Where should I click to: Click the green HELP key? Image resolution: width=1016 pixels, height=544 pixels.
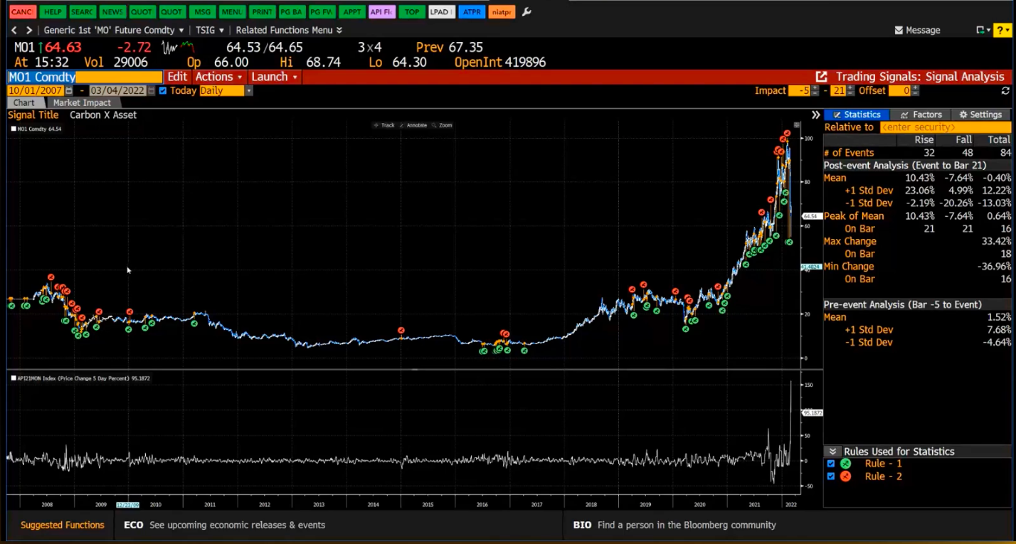click(x=52, y=12)
